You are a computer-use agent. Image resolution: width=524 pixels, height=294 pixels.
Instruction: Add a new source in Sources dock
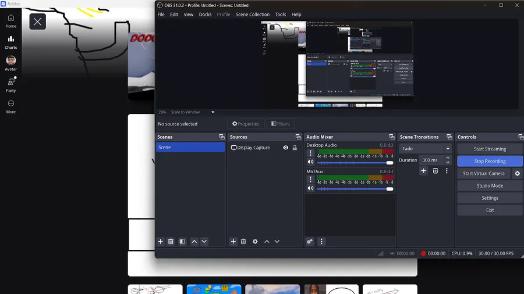click(233, 241)
